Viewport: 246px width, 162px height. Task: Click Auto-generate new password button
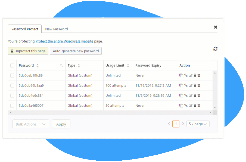click(76, 51)
